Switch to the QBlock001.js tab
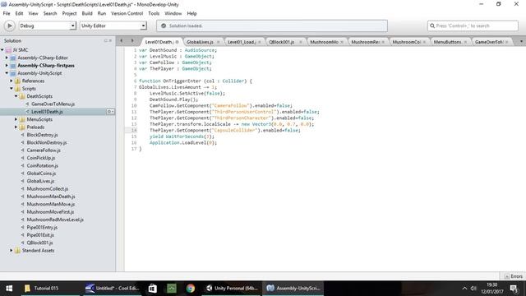The width and height of the screenshot is (526, 296). pyautogui.click(x=281, y=42)
